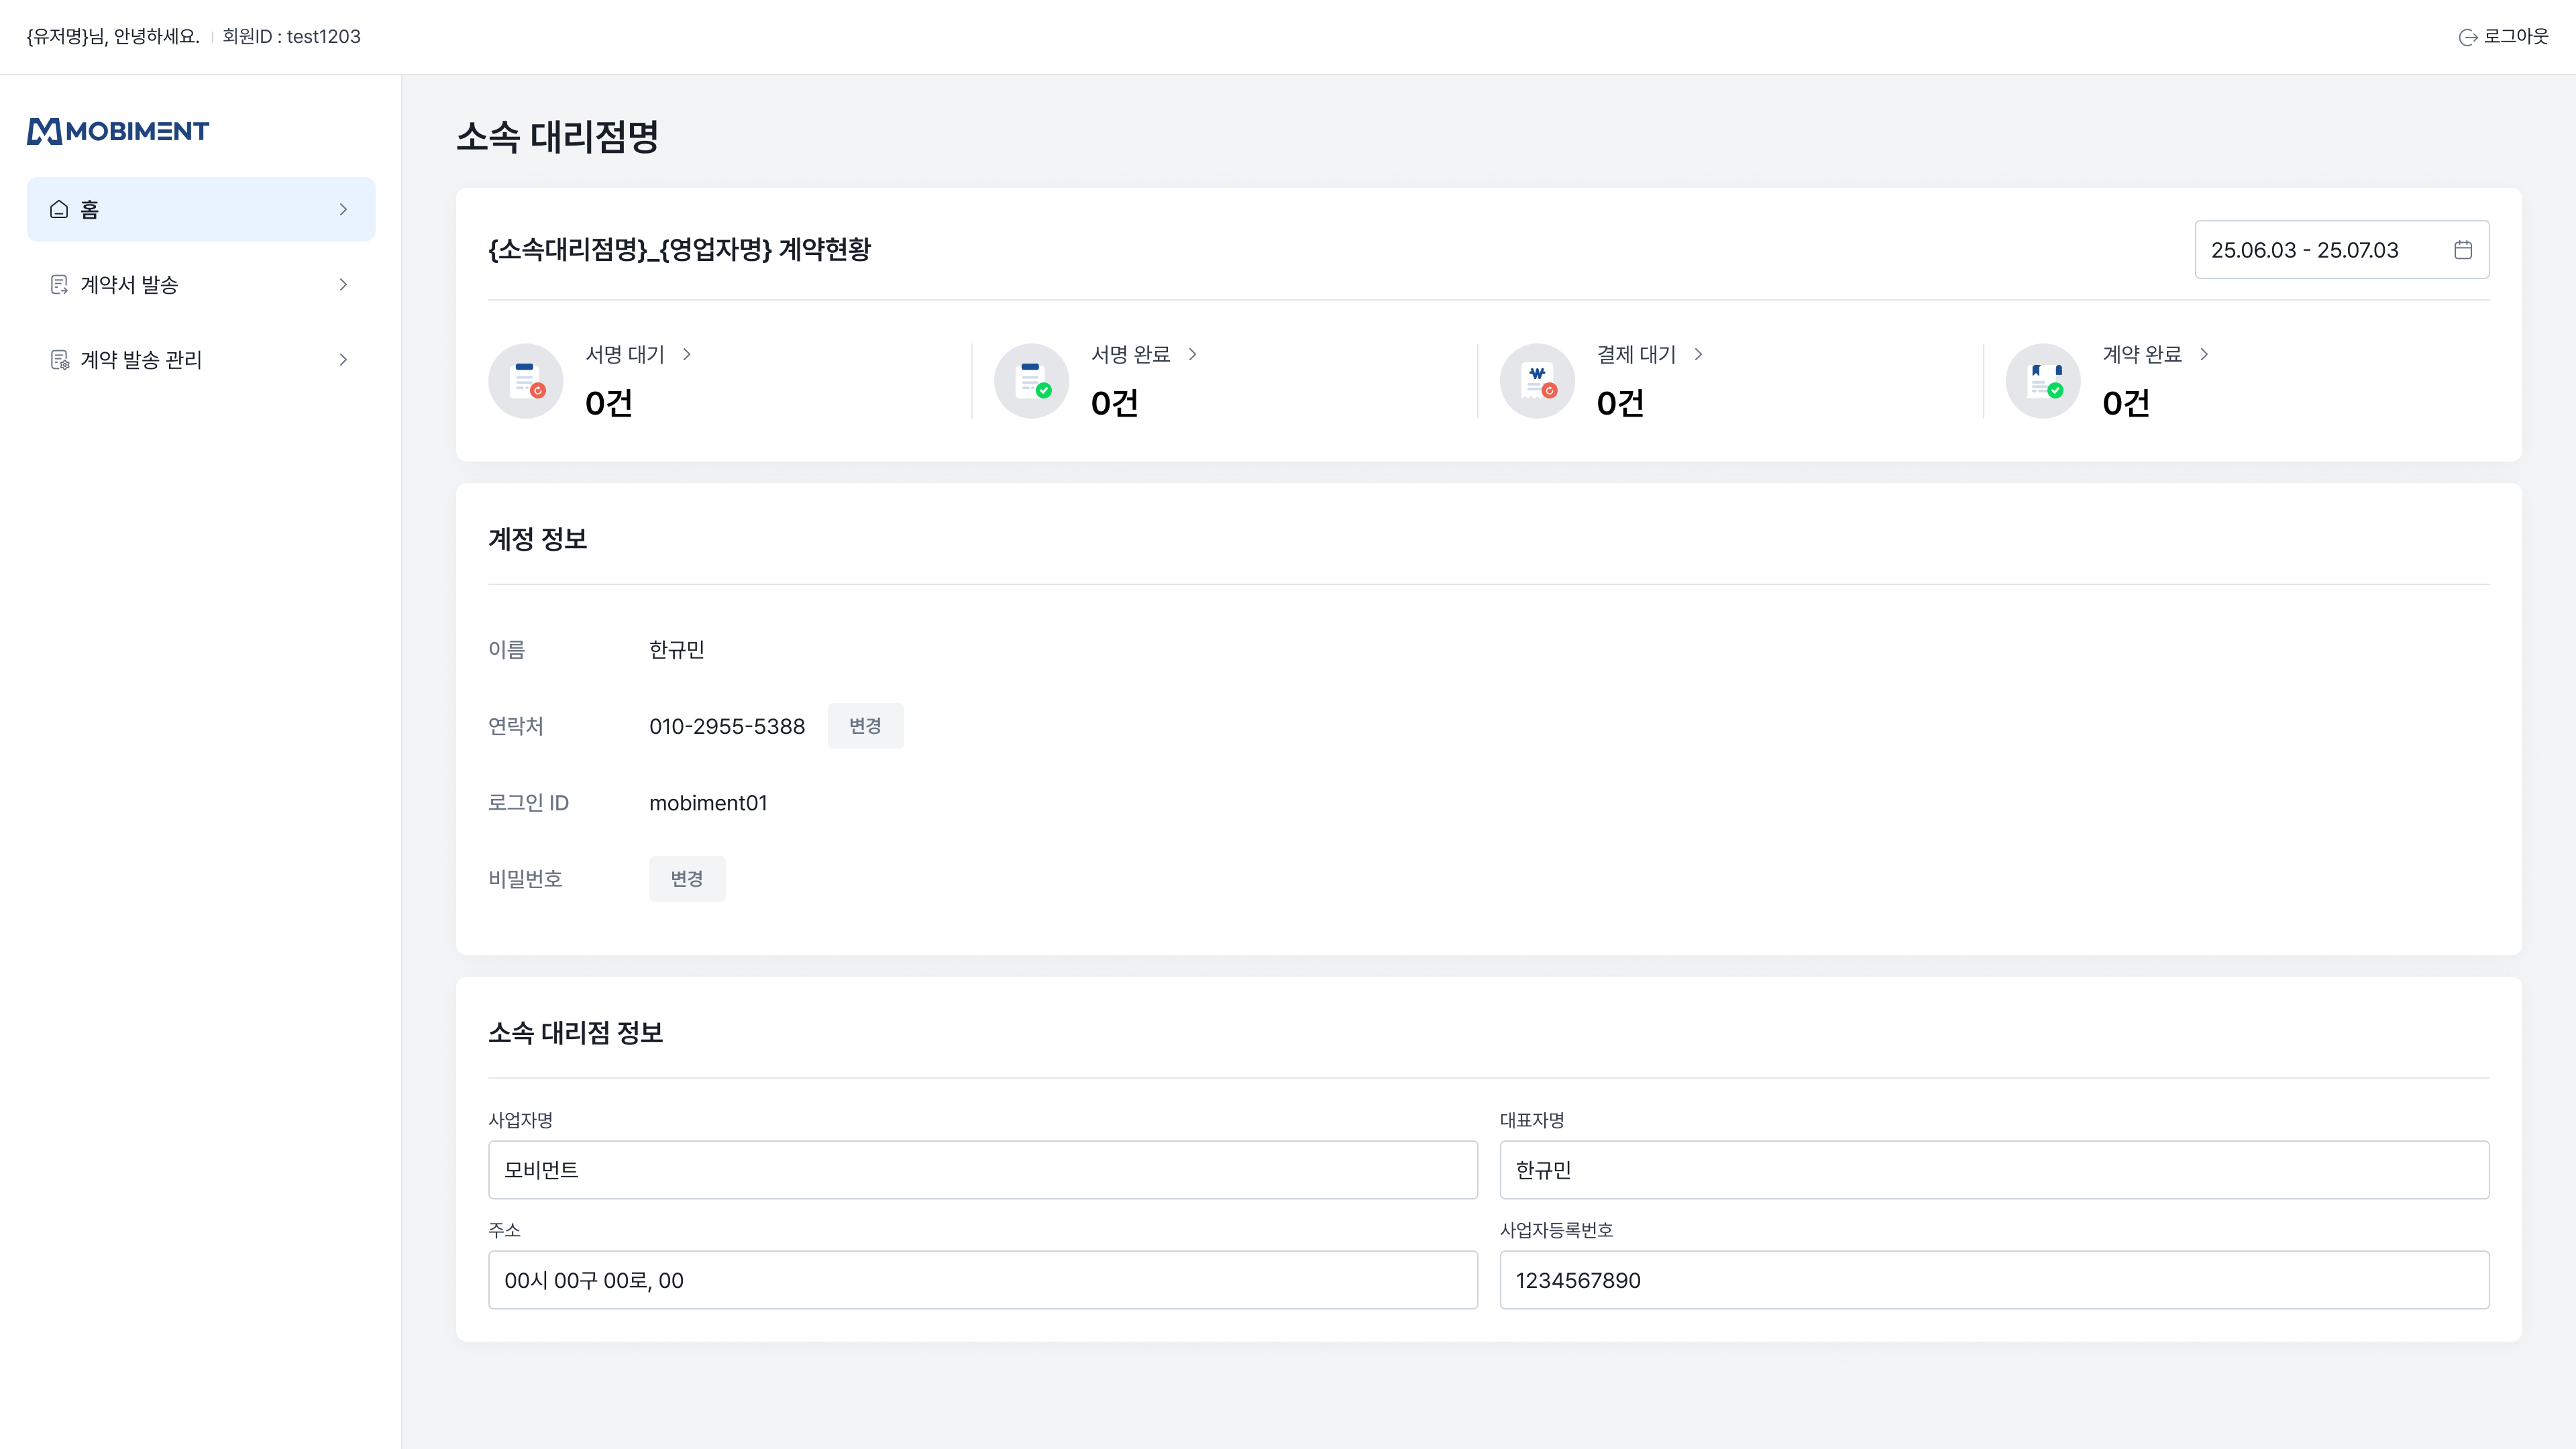Click the name value 한규민 in 계정 정보

[677, 650]
